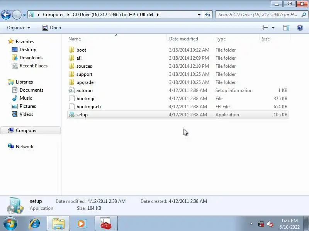Select the autorun setup information file icon
This screenshot has width=309, height=231.
tap(72, 90)
